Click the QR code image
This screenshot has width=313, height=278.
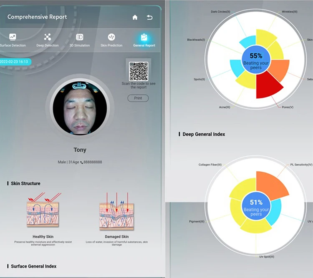point(138,71)
